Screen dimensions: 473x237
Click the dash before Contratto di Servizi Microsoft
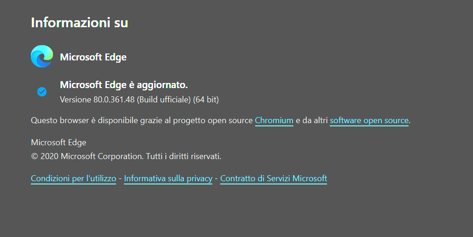[216, 178]
